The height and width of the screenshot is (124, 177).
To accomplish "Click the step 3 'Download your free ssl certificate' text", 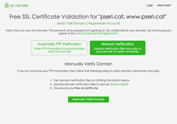I will [76, 88].
